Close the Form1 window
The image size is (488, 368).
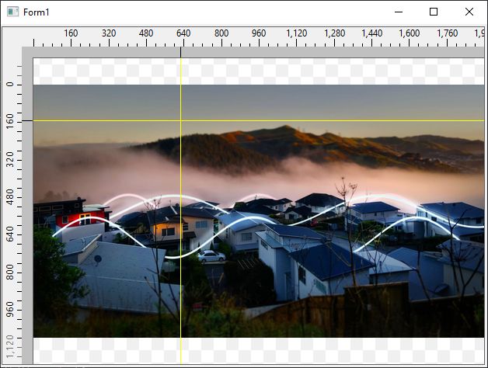click(469, 12)
